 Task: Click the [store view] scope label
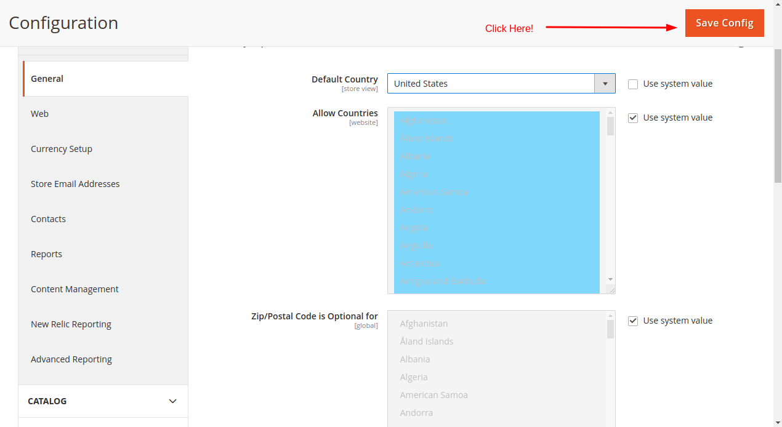tap(360, 89)
